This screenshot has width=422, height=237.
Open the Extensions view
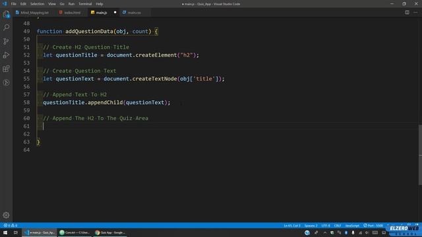coord(6,68)
